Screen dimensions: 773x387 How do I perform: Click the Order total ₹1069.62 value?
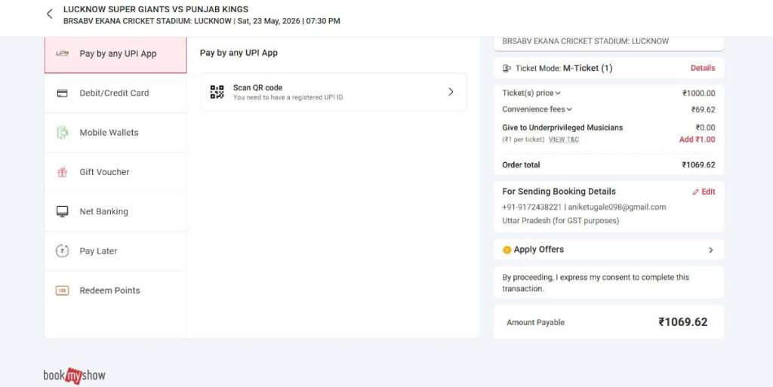698,165
